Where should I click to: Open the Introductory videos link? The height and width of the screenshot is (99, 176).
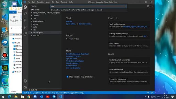[73, 56]
